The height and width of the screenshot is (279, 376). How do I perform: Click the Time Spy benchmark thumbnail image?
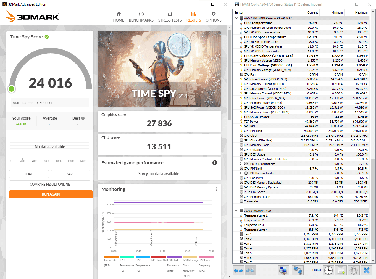159,69
